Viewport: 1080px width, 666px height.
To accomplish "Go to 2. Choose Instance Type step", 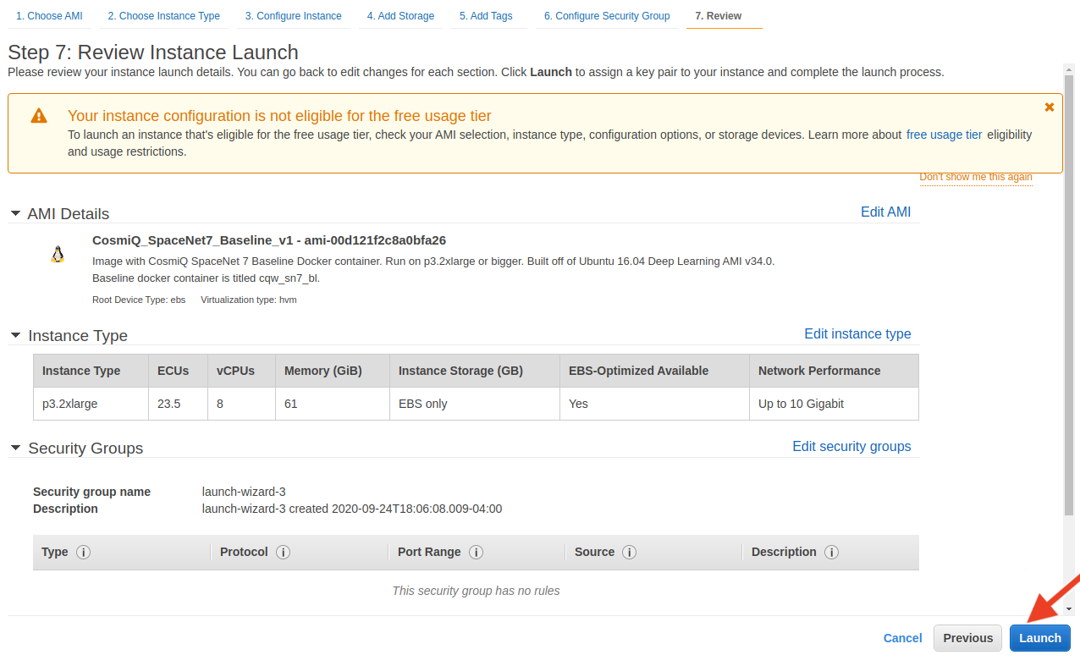I will tap(163, 16).
